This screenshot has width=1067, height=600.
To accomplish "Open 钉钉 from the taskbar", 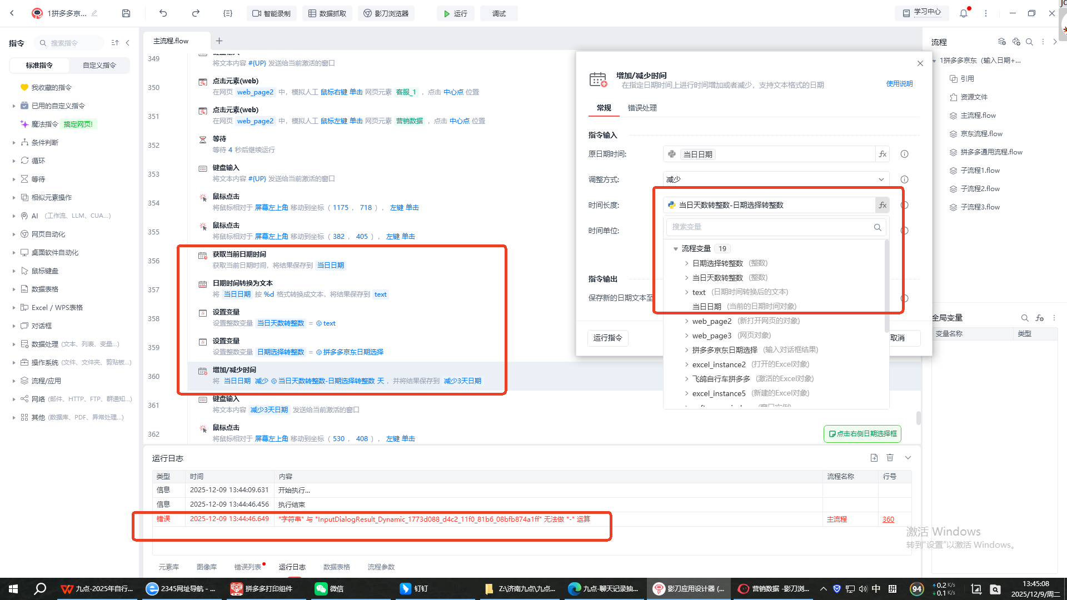I will coord(414,589).
